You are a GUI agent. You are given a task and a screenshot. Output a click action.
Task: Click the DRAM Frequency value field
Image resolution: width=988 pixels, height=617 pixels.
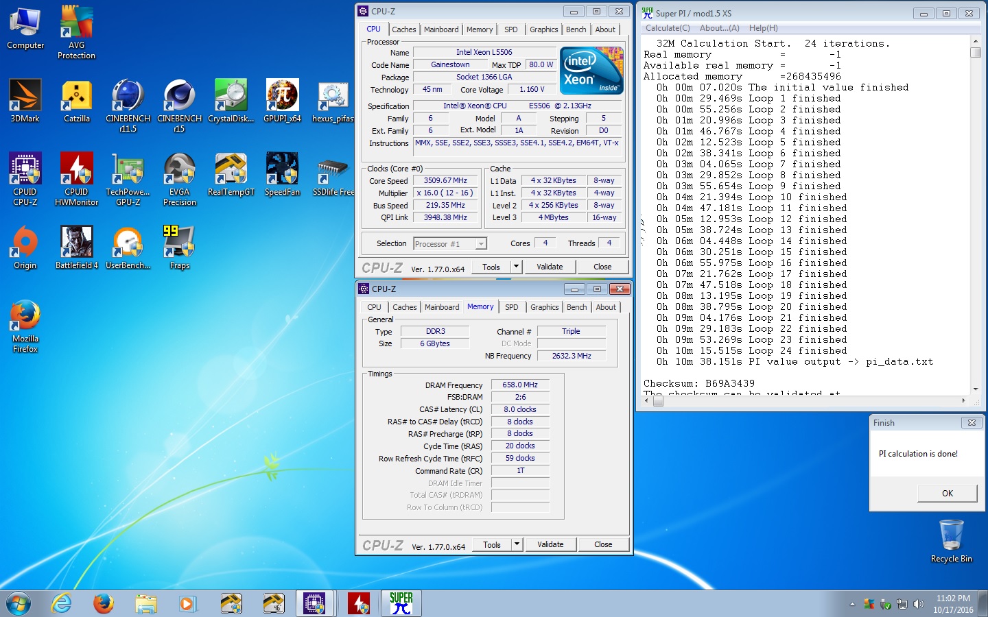(x=520, y=385)
